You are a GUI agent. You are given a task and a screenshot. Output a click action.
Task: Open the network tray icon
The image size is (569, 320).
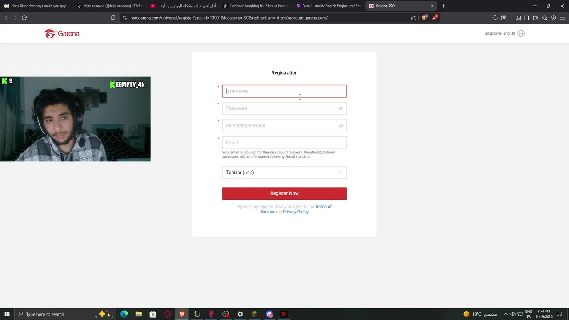pos(520,314)
